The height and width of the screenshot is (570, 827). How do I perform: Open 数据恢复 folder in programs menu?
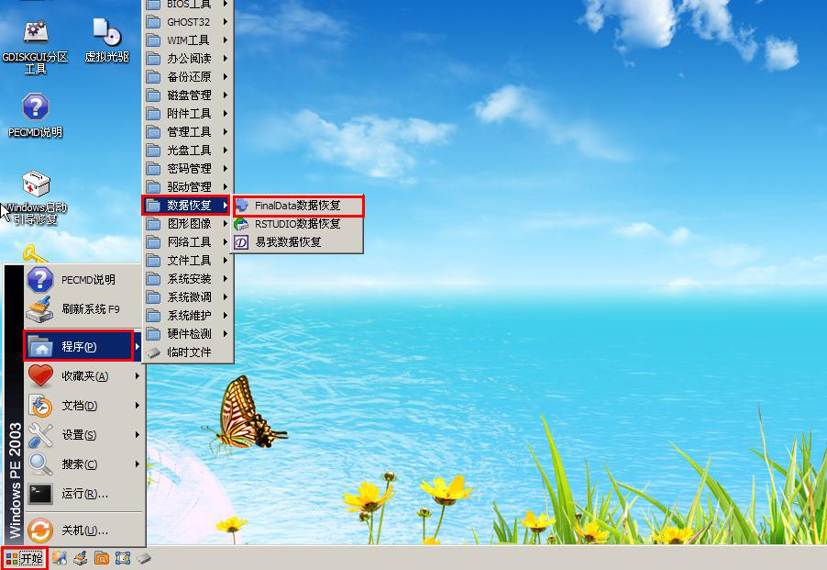[188, 206]
